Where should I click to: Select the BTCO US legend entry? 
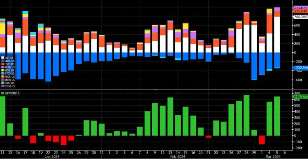coord(9,73)
